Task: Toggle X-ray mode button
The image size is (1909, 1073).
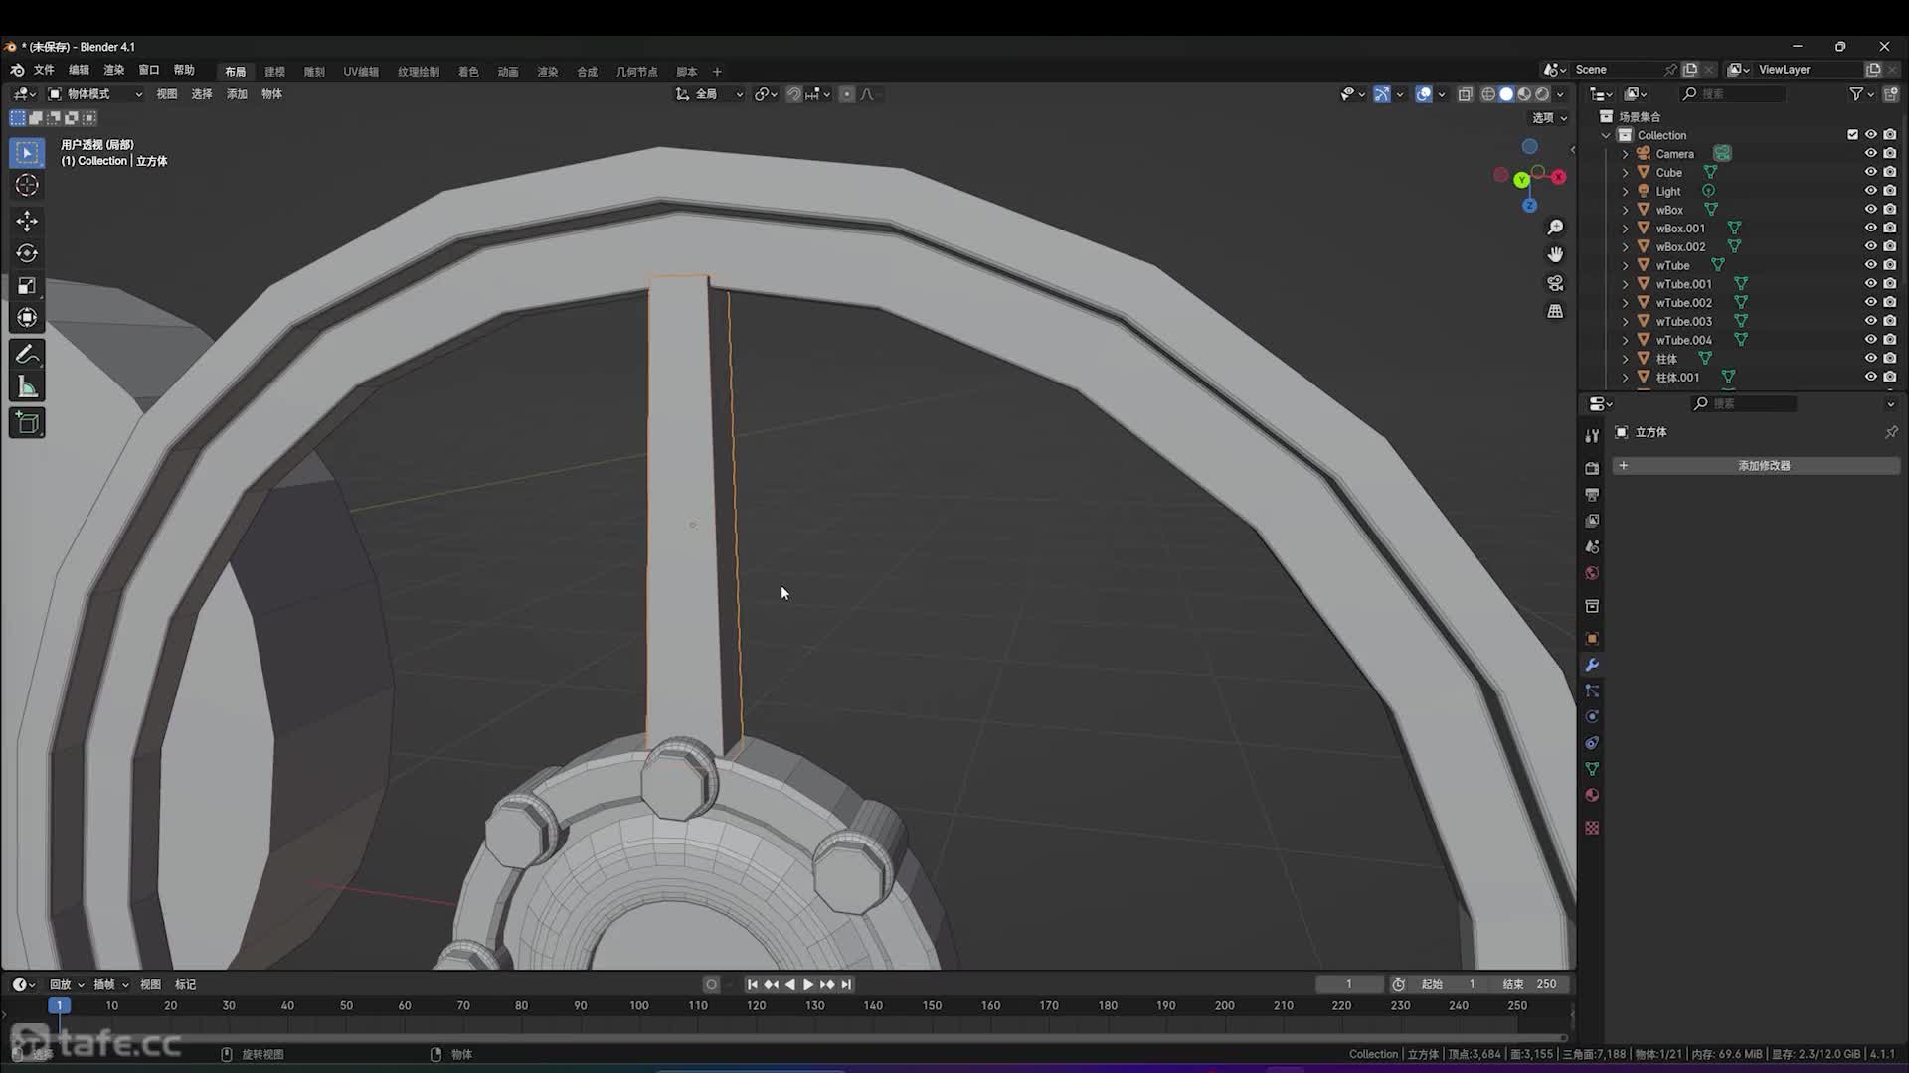Action: [1465, 94]
